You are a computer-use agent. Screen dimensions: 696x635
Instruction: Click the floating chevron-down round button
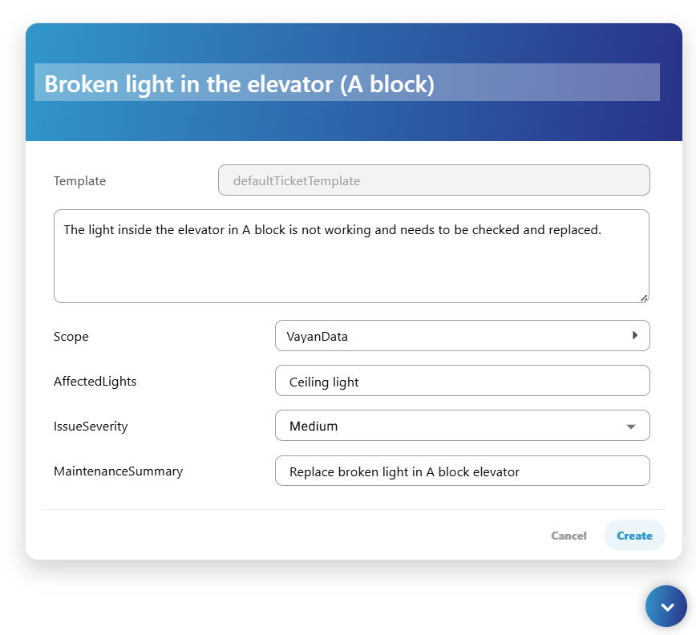pos(666,606)
